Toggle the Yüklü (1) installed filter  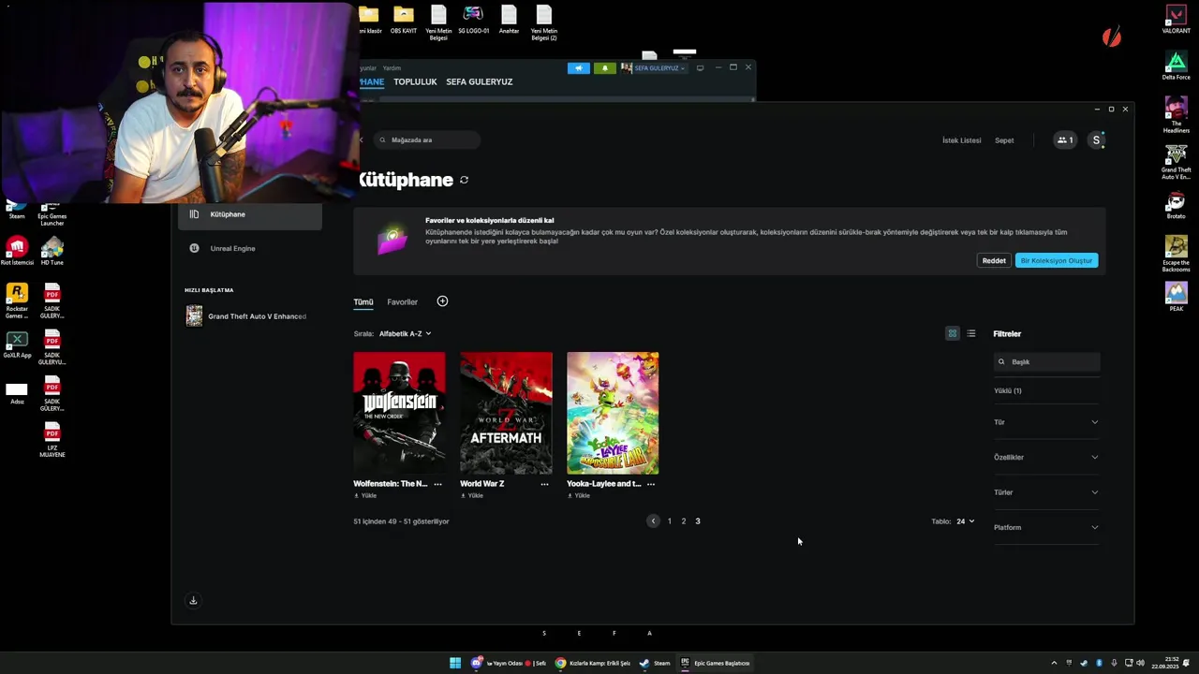pos(1008,390)
